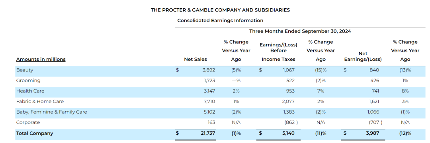Click The Procter & Gamble Company heading

pos(220,10)
